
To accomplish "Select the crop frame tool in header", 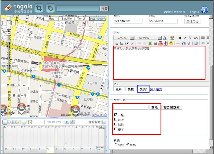I will tap(39, 8).
